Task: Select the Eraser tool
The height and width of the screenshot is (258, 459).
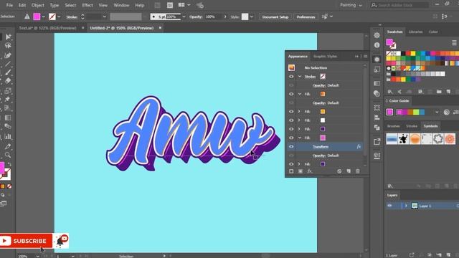Action: point(8,81)
